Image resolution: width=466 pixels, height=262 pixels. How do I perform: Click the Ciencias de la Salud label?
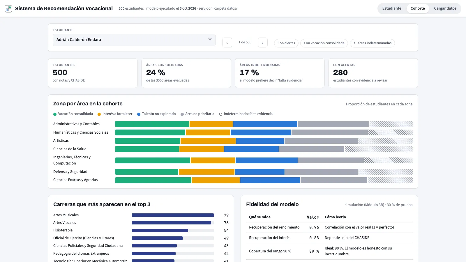point(70,149)
